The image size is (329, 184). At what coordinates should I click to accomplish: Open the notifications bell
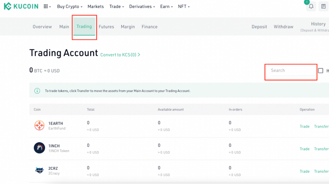click(x=311, y=6)
